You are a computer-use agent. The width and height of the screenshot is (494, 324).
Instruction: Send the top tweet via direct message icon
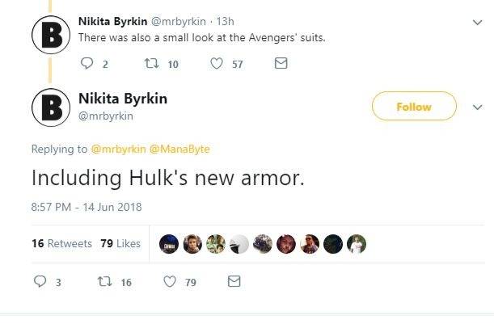click(x=281, y=64)
